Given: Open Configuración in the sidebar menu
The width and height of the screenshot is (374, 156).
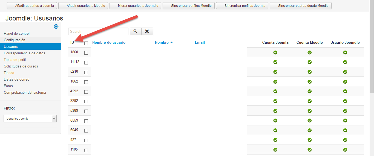Looking at the screenshot, I should click(x=15, y=40).
